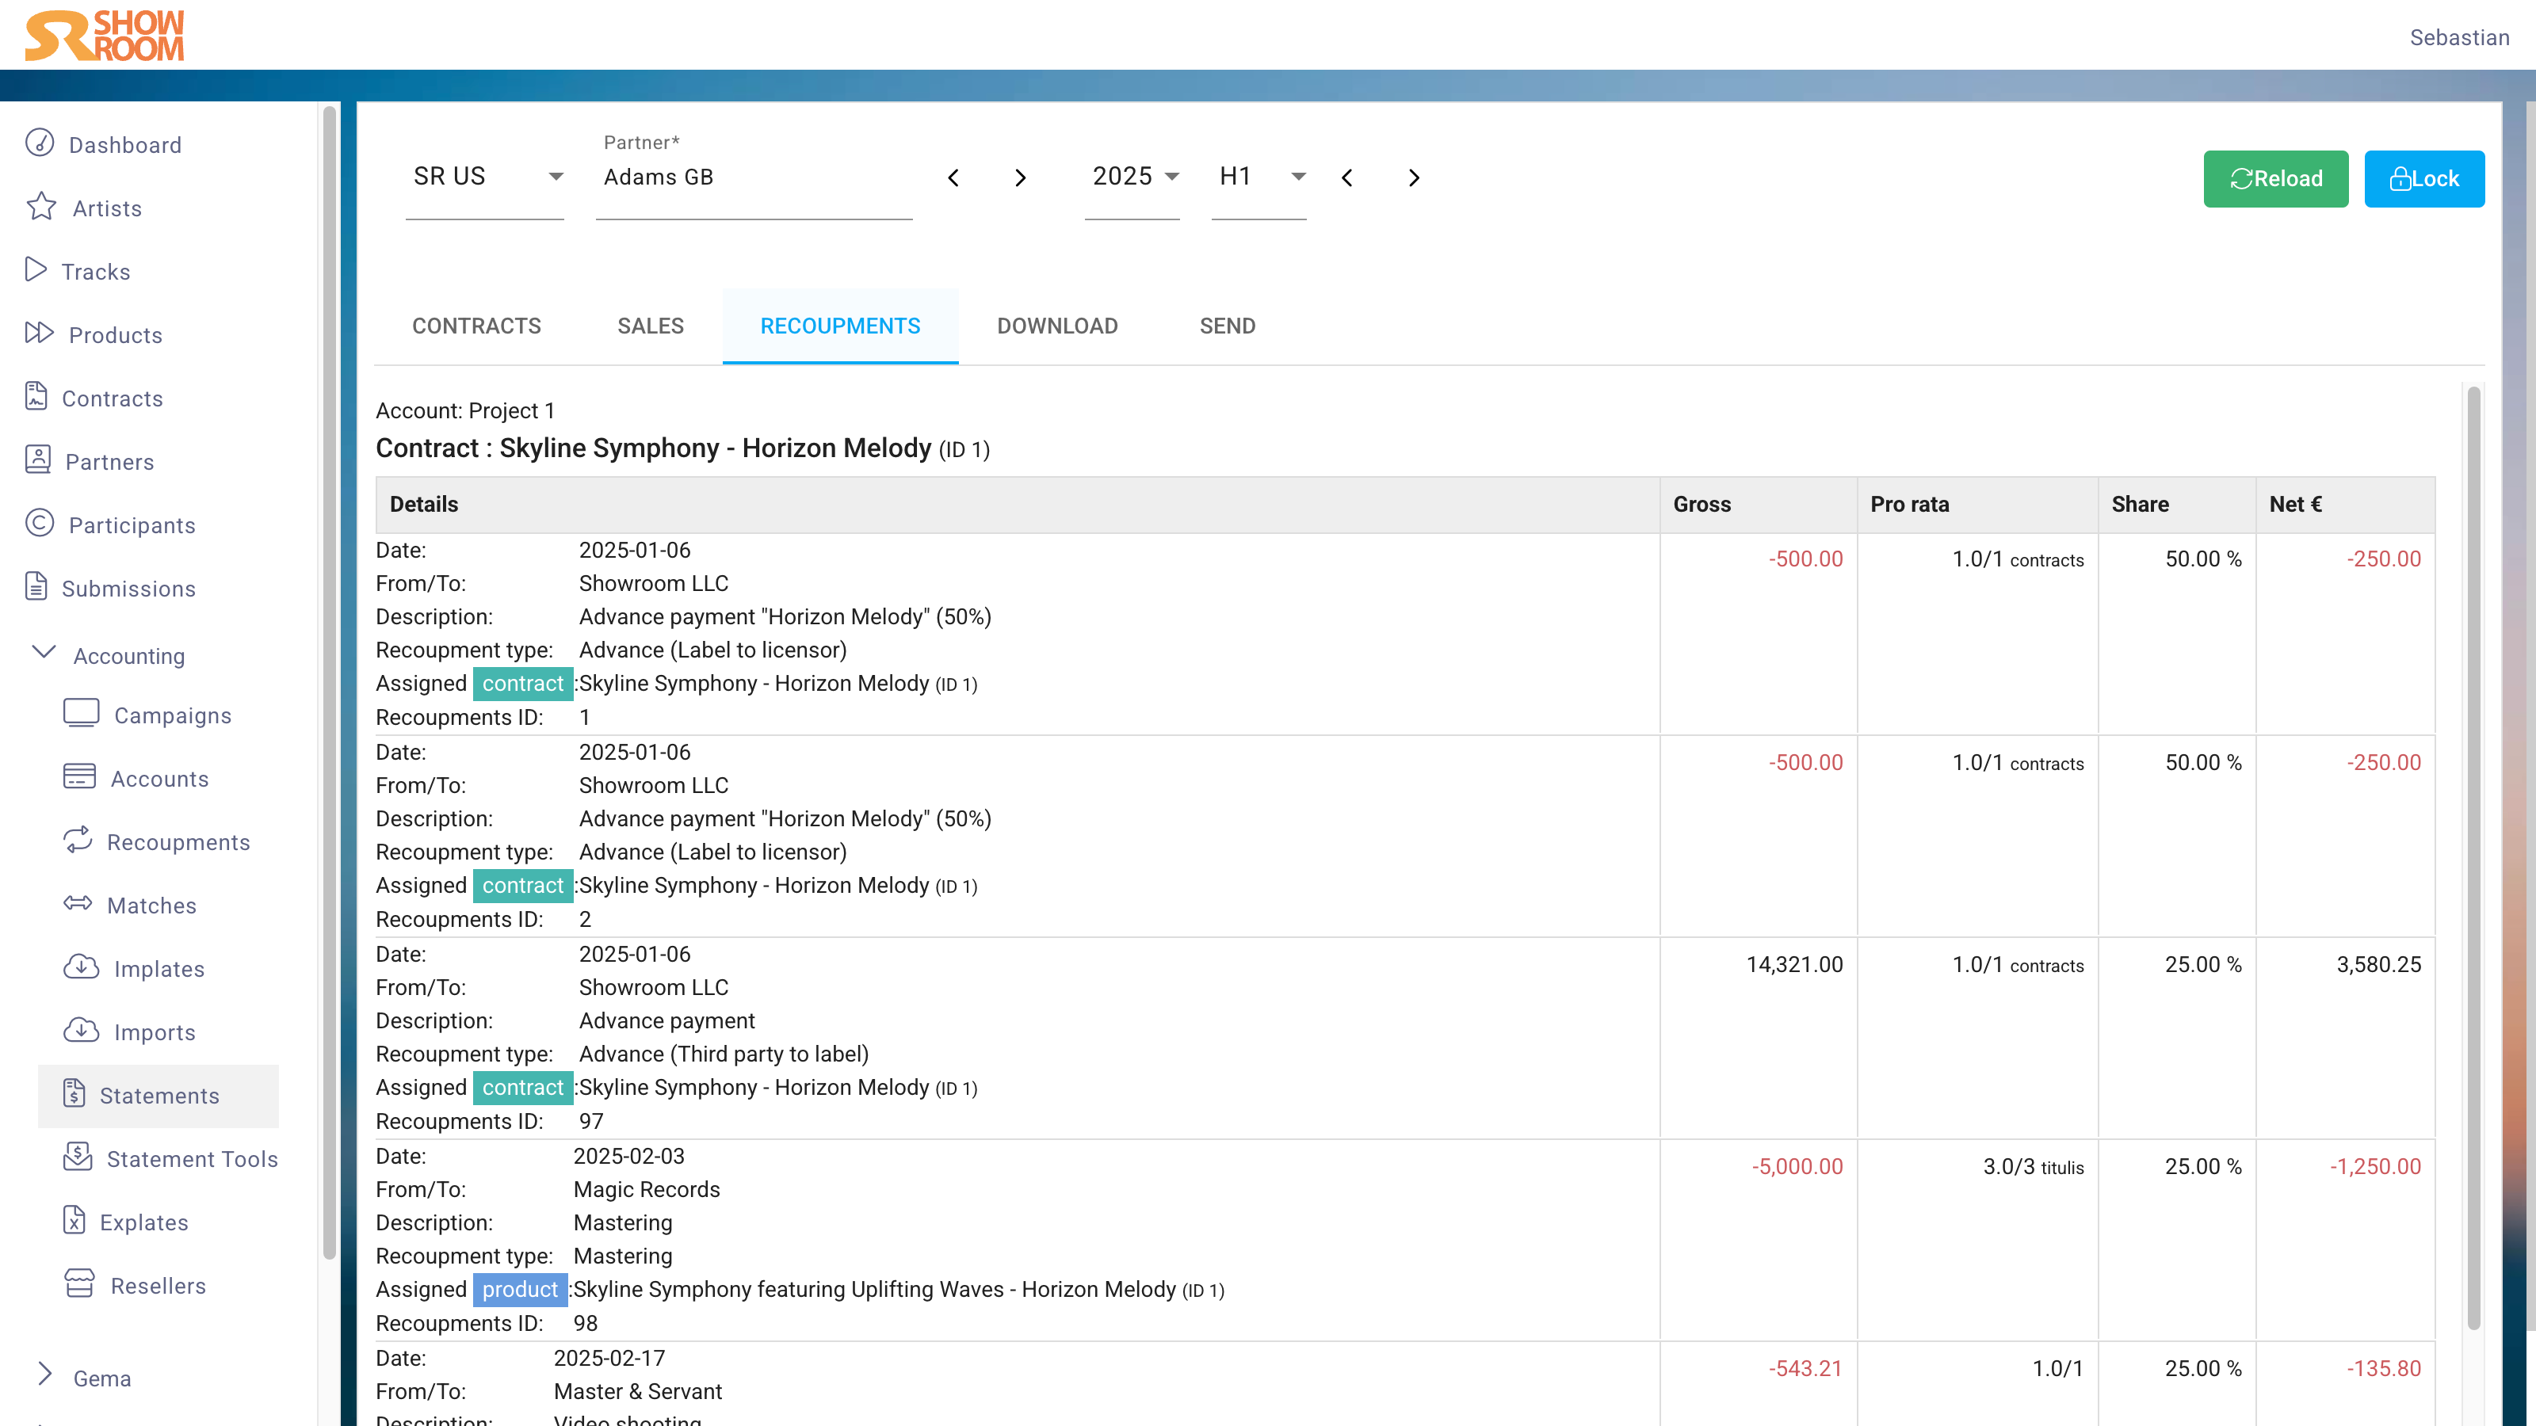This screenshot has width=2536, height=1426.
Task: Click the Implates cloud download icon
Action: 81,967
